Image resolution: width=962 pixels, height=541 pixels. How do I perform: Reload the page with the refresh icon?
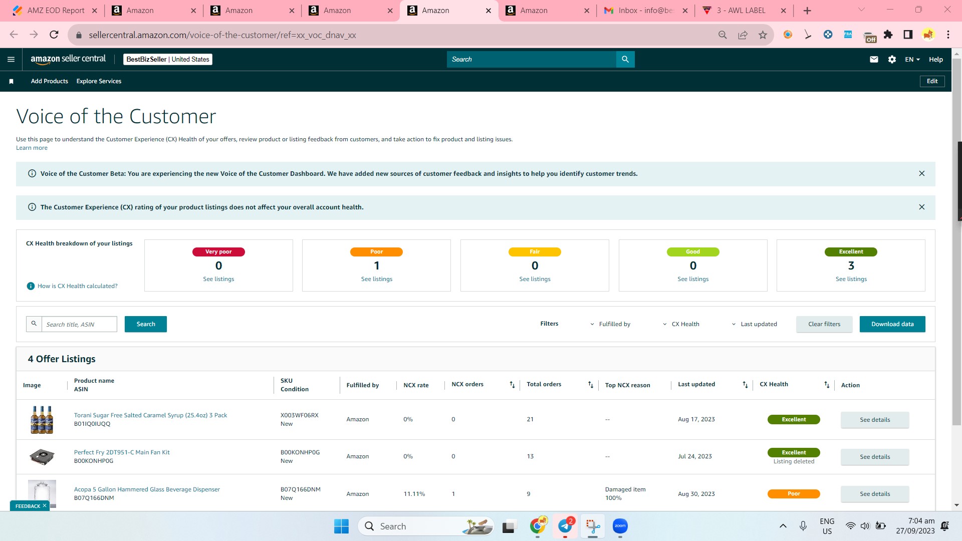54,35
